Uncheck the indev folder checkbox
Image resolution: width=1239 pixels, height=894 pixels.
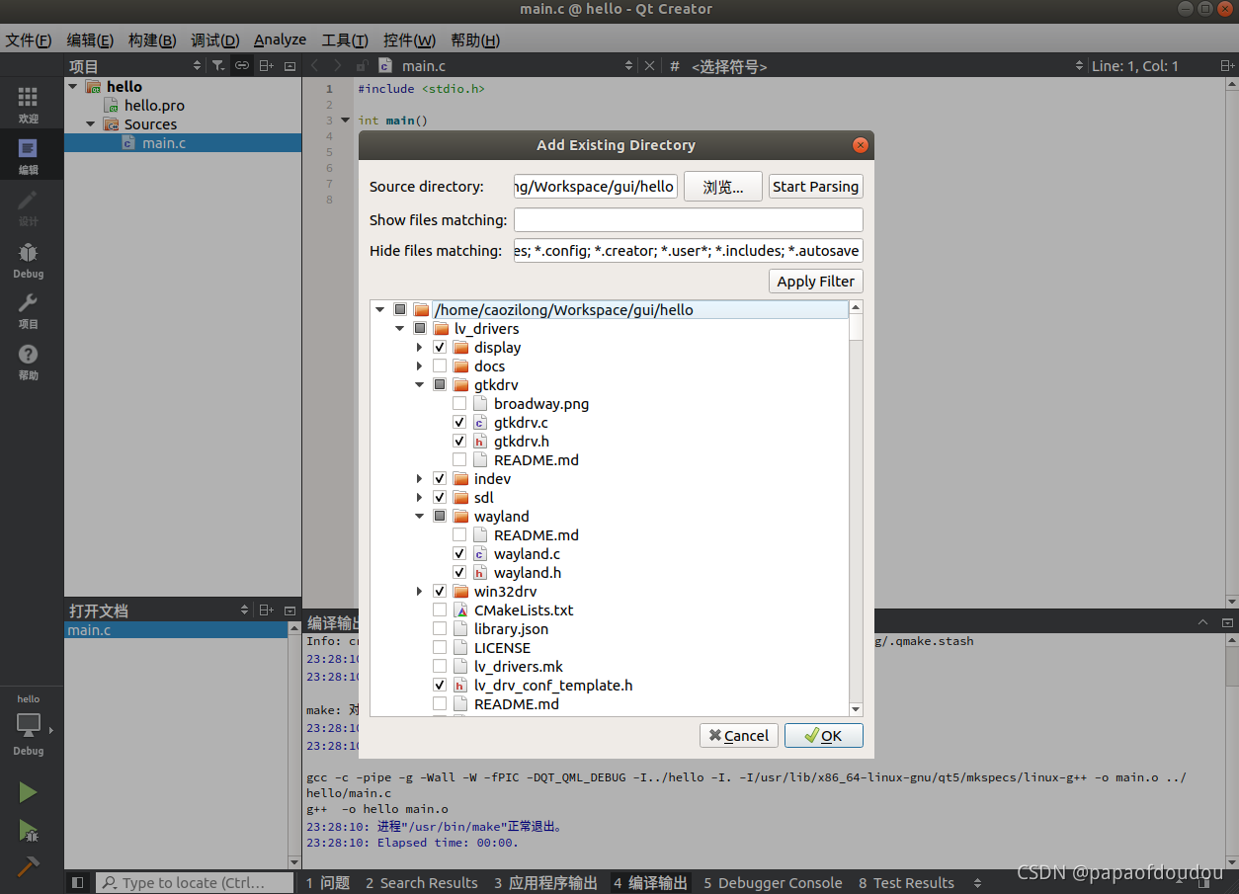(x=440, y=478)
